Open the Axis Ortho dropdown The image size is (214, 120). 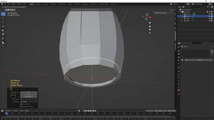tap(29, 99)
